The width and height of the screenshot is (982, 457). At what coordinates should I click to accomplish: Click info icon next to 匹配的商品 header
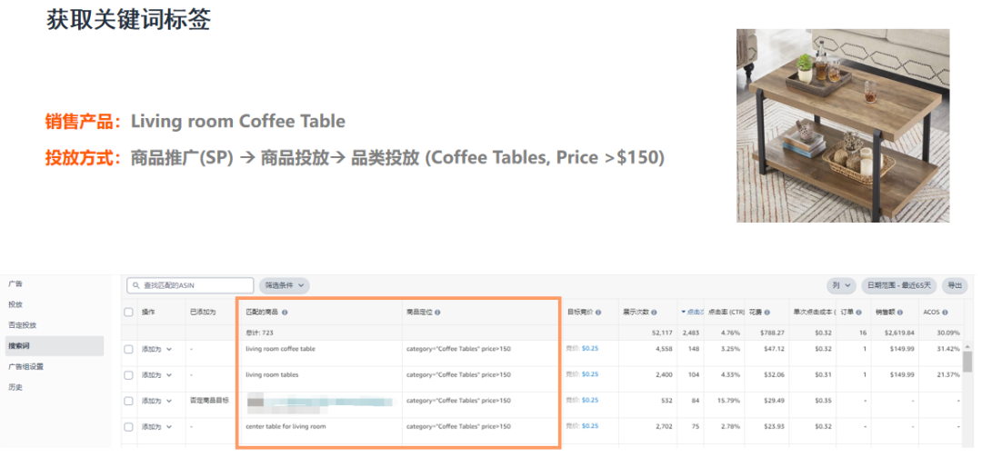(x=285, y=312)
